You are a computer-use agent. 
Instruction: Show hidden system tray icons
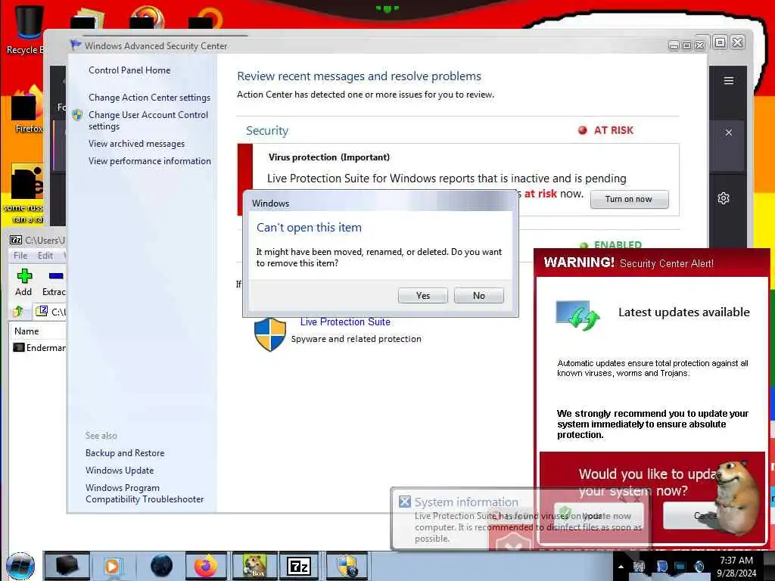click(x=621, y=567)
